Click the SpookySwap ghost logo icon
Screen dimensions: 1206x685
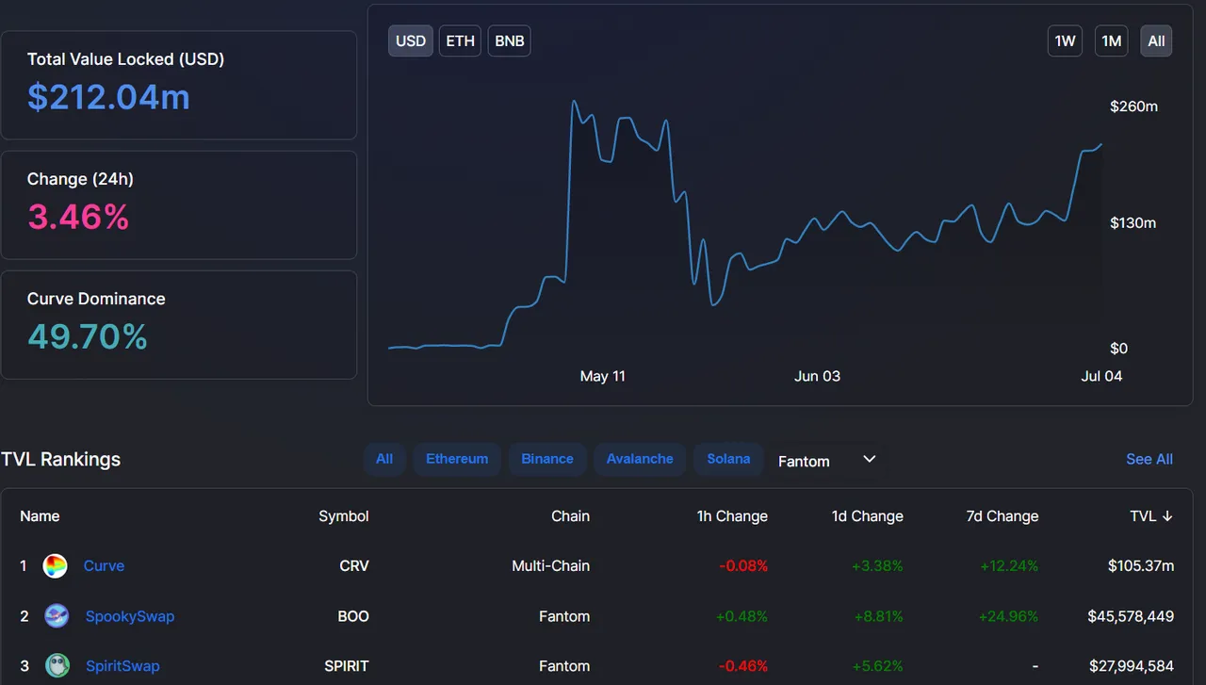(x=57, y=616)
